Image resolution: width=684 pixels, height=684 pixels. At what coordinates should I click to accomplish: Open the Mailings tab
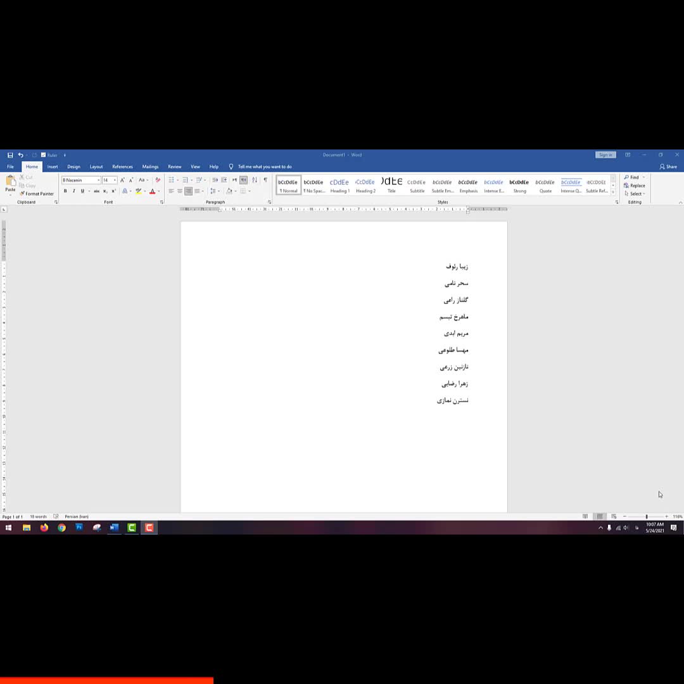coord(150,167)
